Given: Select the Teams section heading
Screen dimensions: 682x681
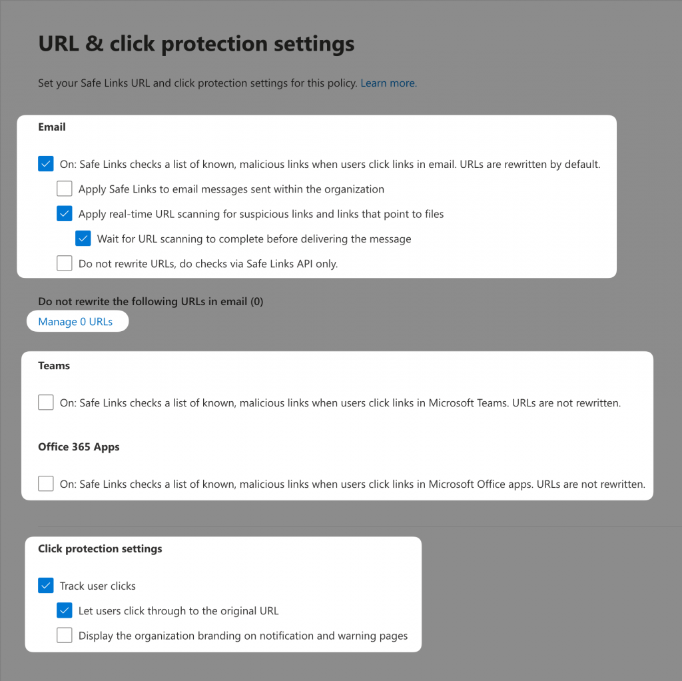Looking at the screenshot, I should click(x=53, y=365).
